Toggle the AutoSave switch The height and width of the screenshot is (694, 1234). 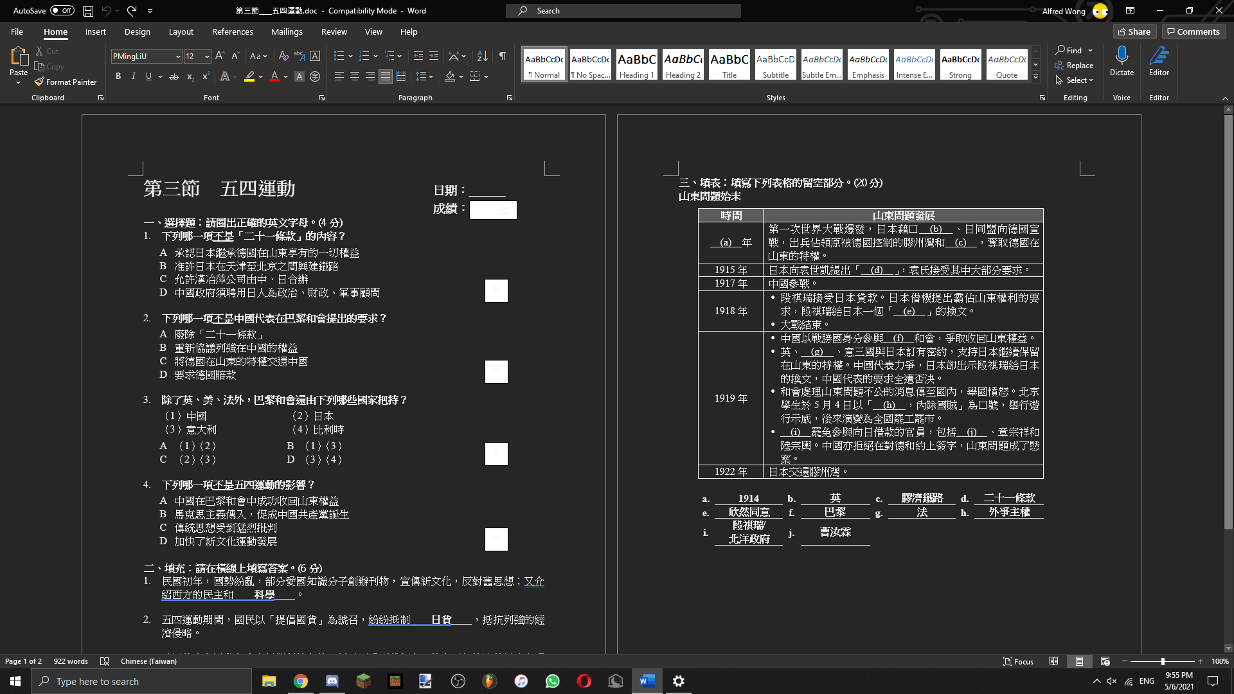tap(62, 11)
